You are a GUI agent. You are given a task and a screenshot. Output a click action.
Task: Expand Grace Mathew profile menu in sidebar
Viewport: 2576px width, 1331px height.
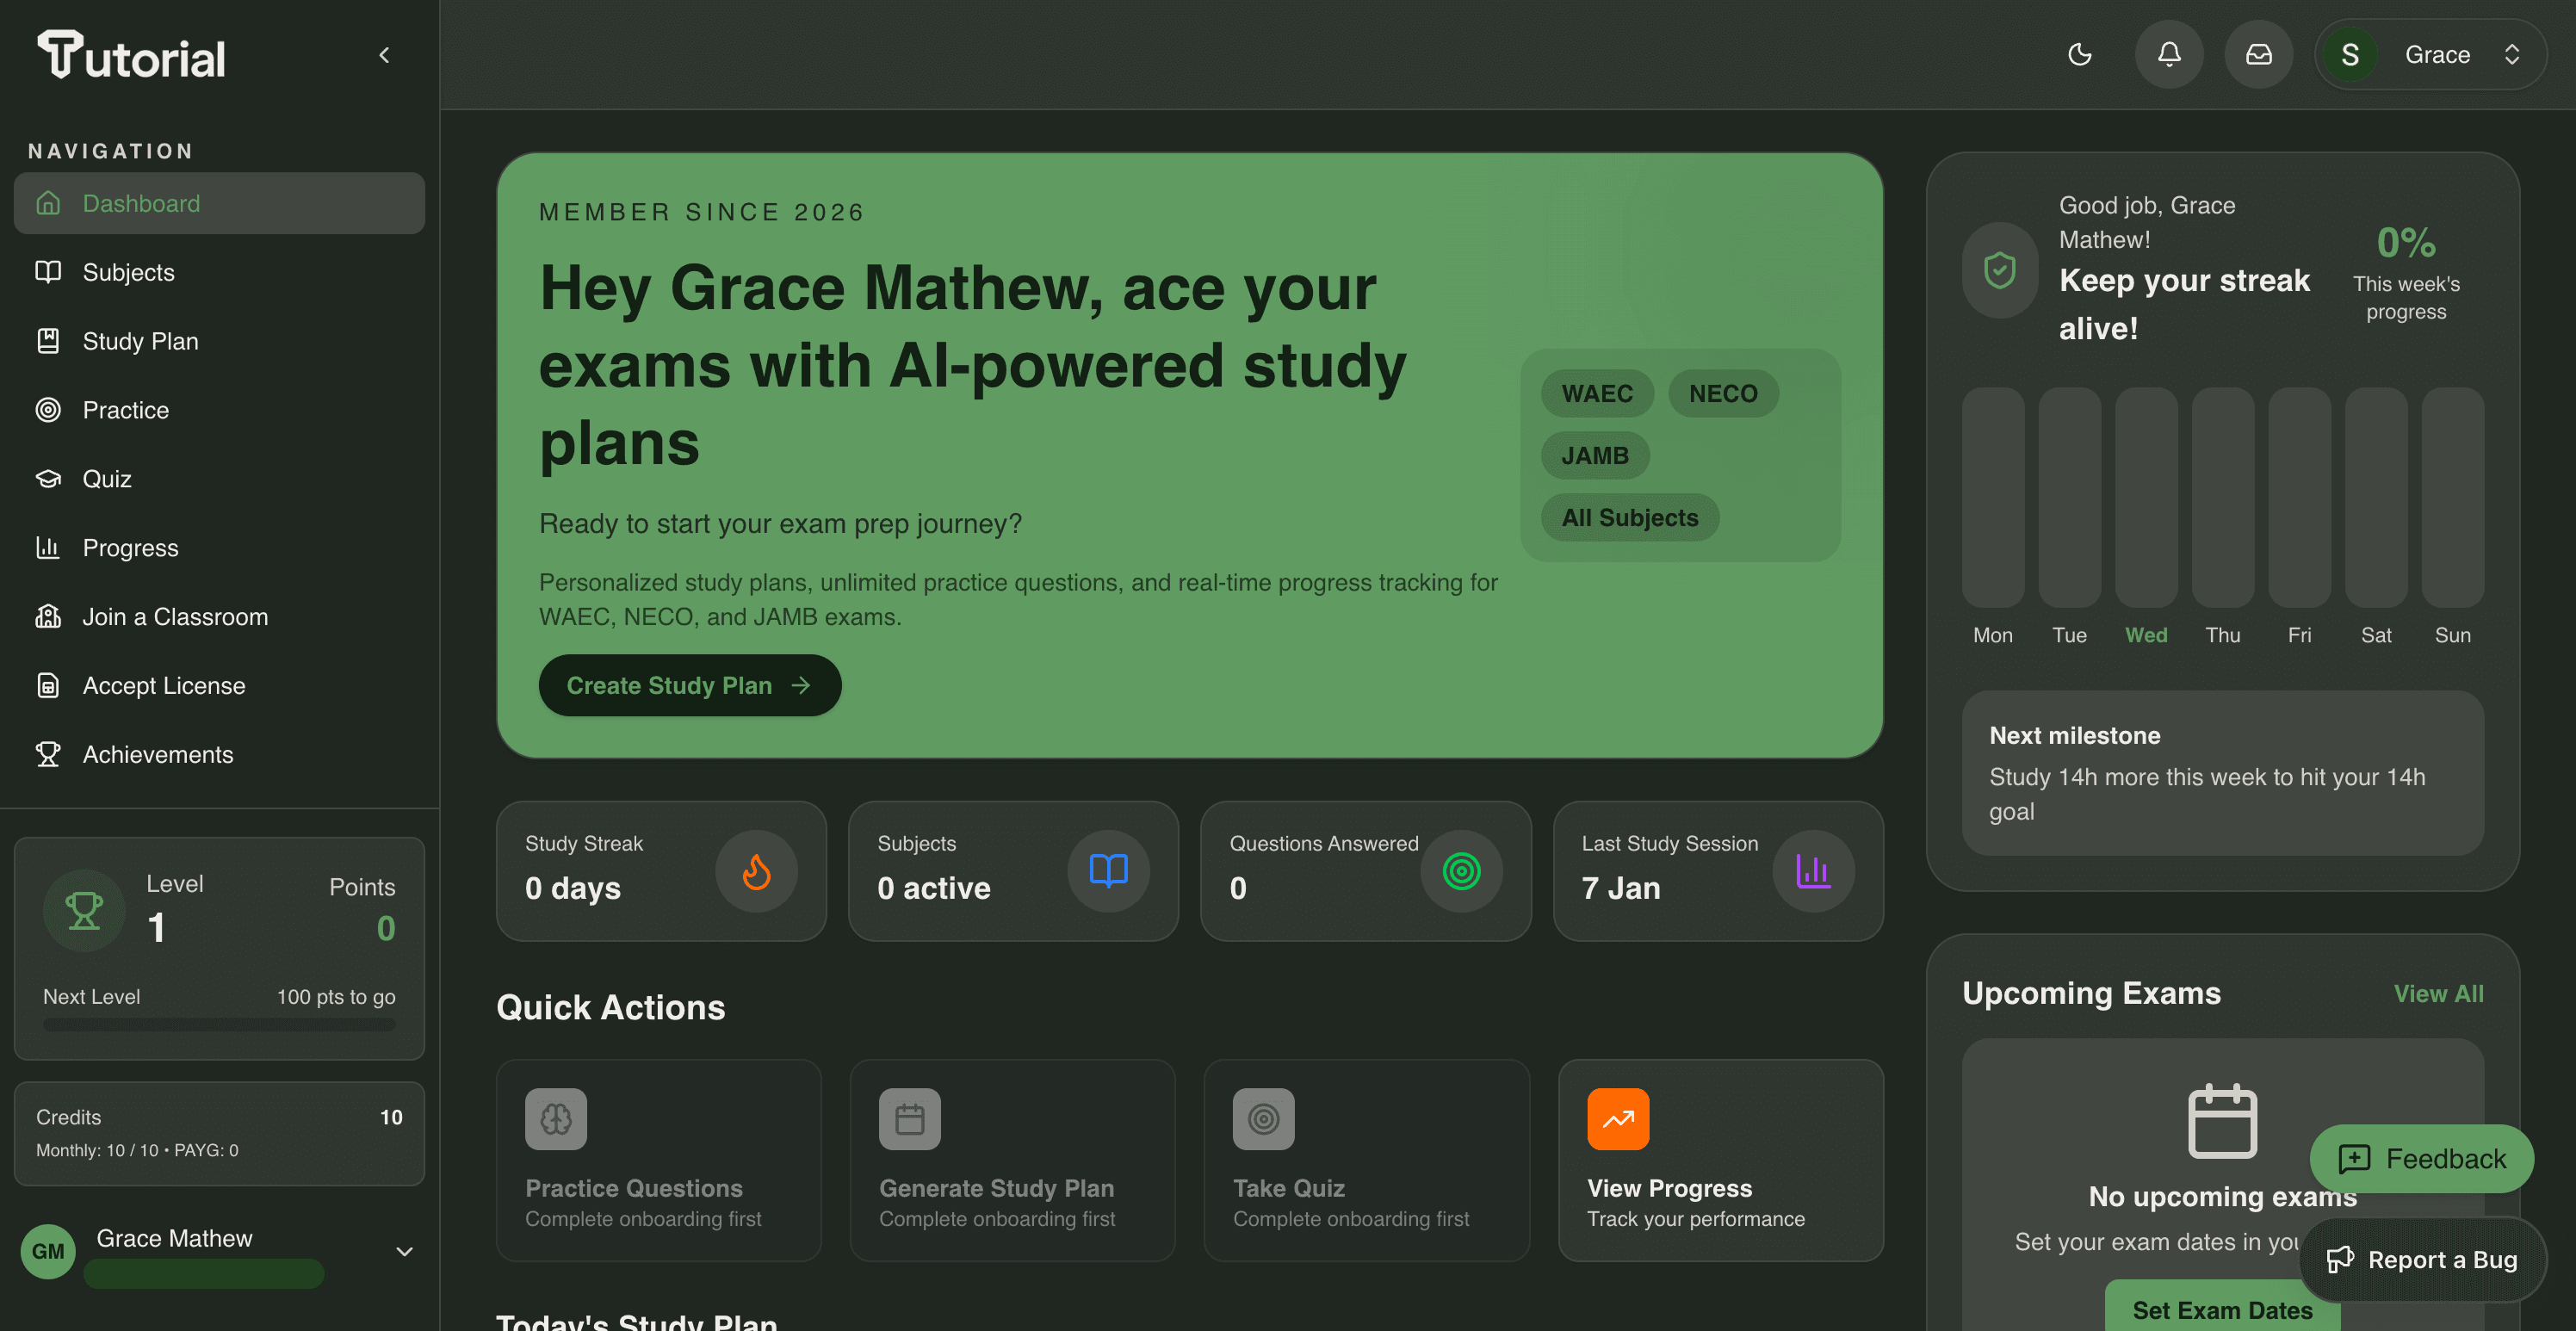pos(404,1251)
